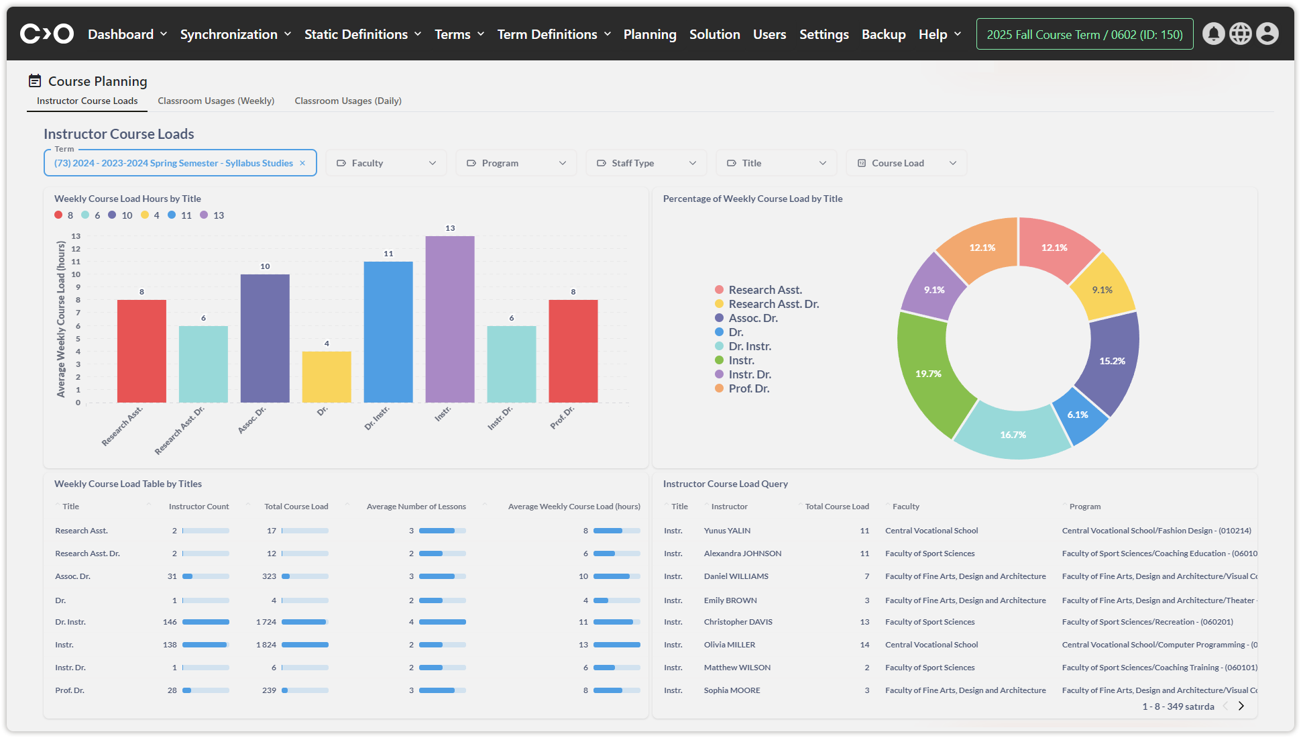Click the Course Planning calendar icon
Viewport: 1301px width, 738px height.
click(x=35, y=81)
